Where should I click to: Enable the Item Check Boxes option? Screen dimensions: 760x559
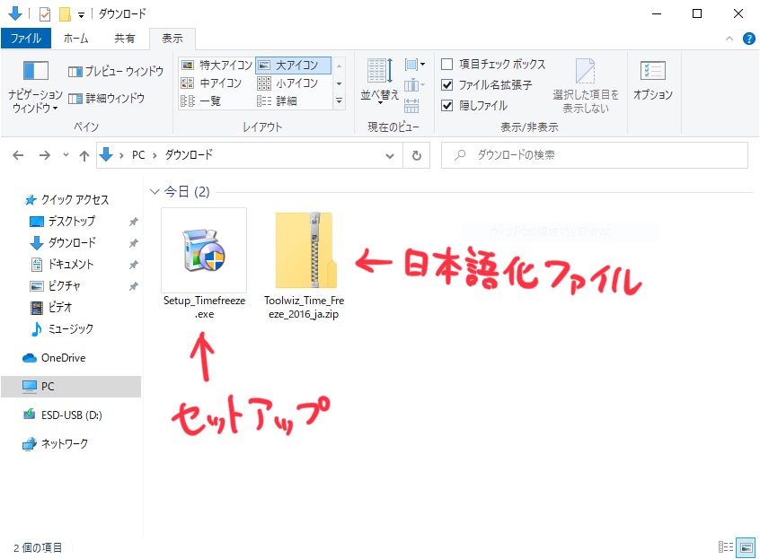tap(447, 65)
